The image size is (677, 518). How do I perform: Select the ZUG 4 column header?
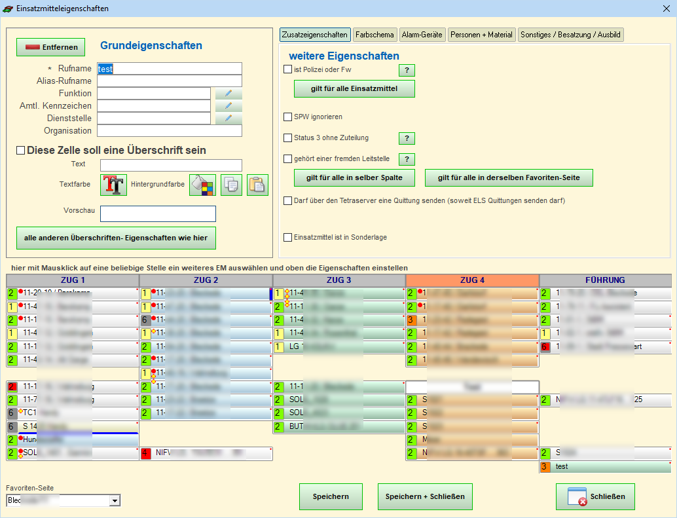472,280
